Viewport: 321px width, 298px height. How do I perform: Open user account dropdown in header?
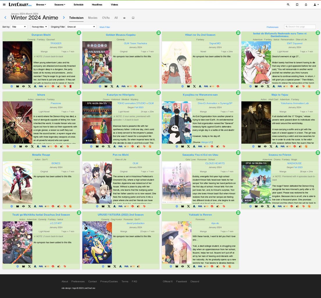point(316,4)
